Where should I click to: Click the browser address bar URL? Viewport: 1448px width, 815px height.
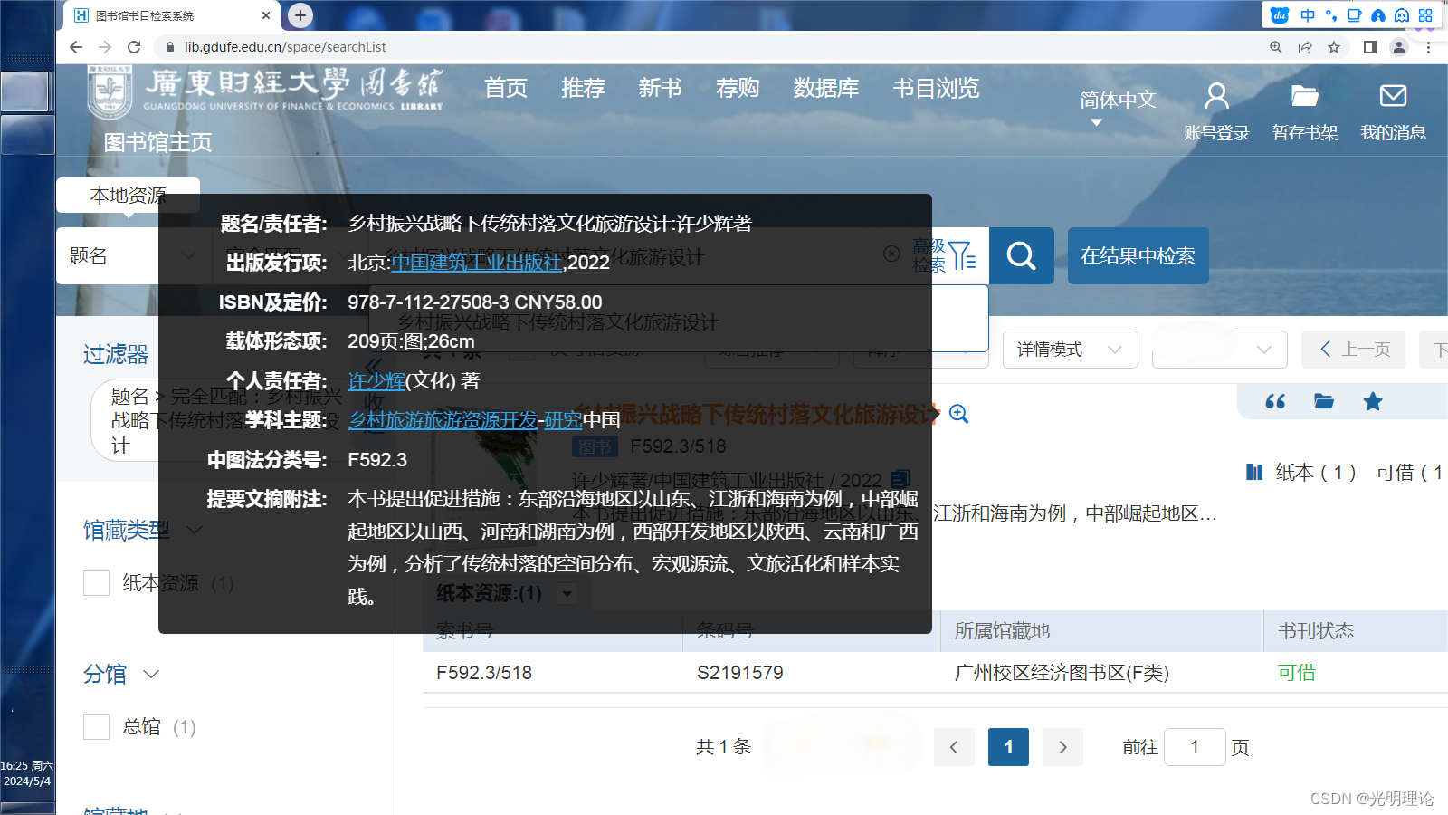click(x=285, y=47)
